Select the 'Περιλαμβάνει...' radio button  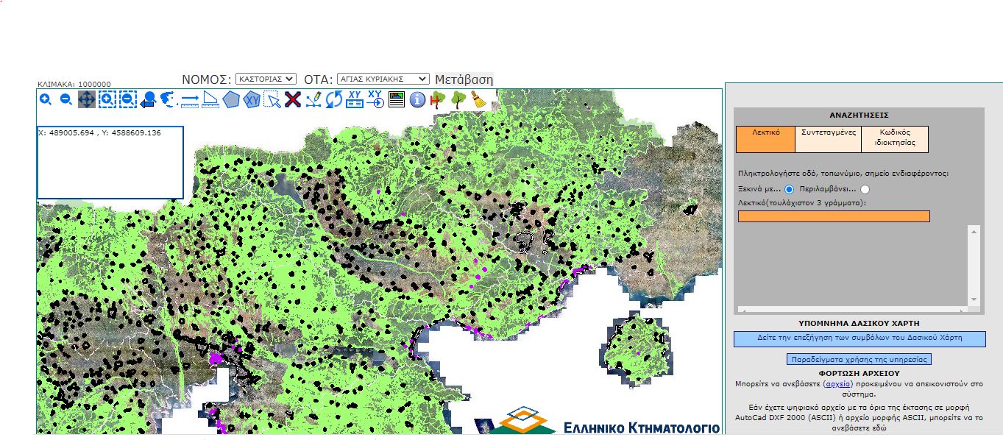tap(865, 189)
